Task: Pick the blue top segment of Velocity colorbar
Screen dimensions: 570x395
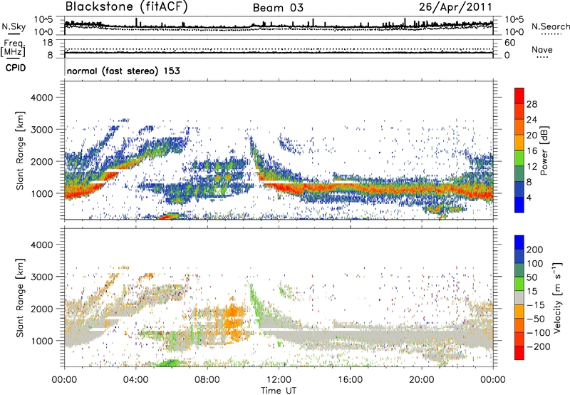Action: (519, 242)
